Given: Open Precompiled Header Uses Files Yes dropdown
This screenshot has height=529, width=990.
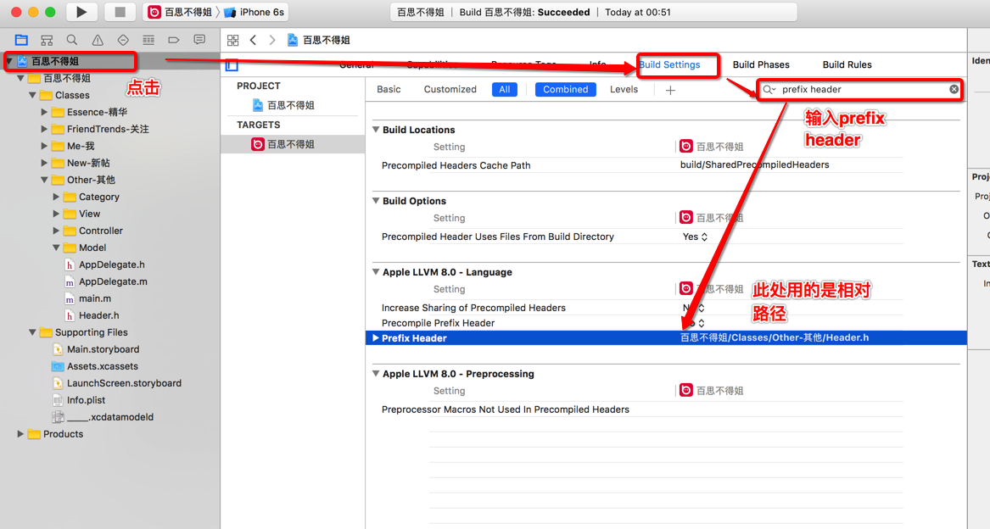Looking at the screenshot, I should [x=695, y=237].
